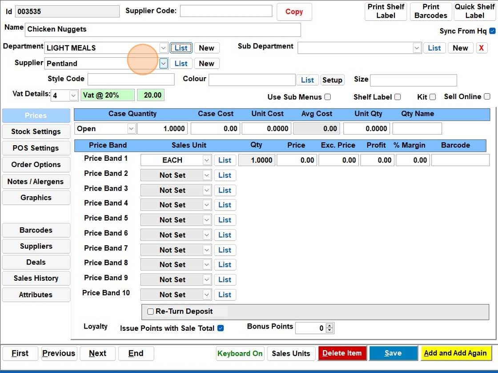
Task: Open the Supplier dropdown arrow
Action: (x=163, y=63)
